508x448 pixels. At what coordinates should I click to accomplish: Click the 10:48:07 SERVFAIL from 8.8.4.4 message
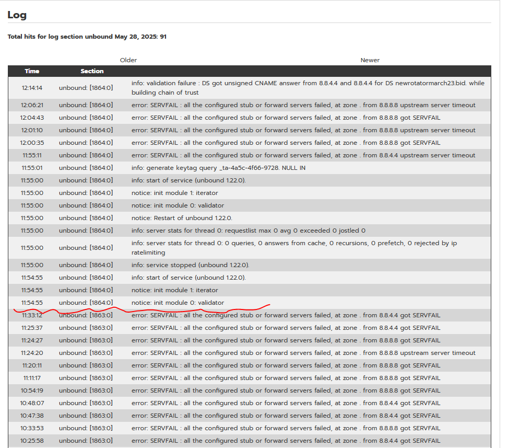[286, 403]
